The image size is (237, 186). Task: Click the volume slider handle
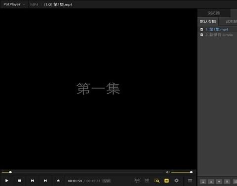point(191,172)
